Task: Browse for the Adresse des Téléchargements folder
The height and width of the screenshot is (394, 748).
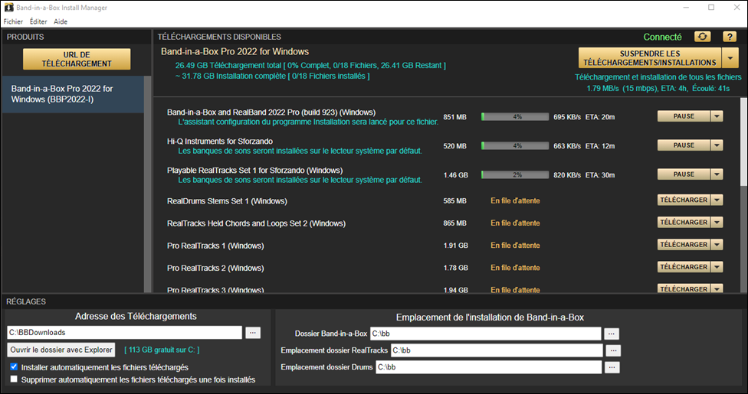Action: point(253,333)
